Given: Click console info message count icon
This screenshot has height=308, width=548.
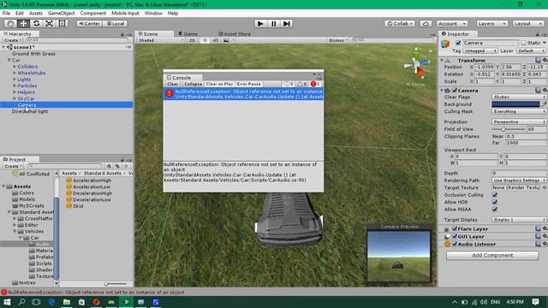Looking at the screenshot, I should 289,84.
